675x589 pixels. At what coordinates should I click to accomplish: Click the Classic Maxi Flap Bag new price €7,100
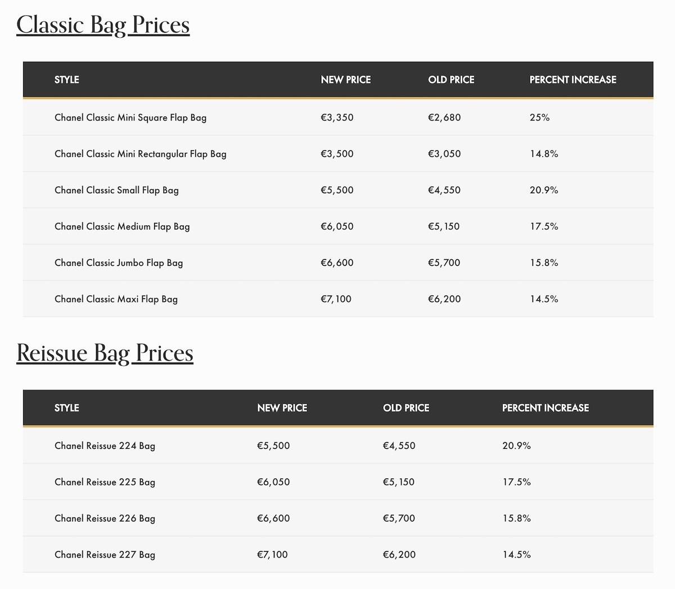pyautogui.click(x=336, y=300)
